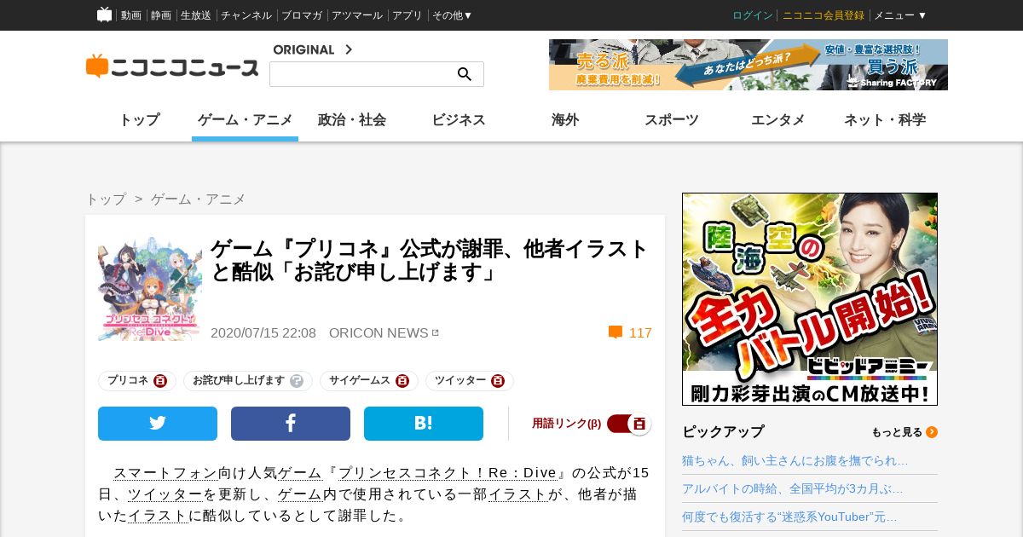Open the メニュー ▼ dropdown
This screenshot has width=1023, height=537.
(x=900, y=15)
